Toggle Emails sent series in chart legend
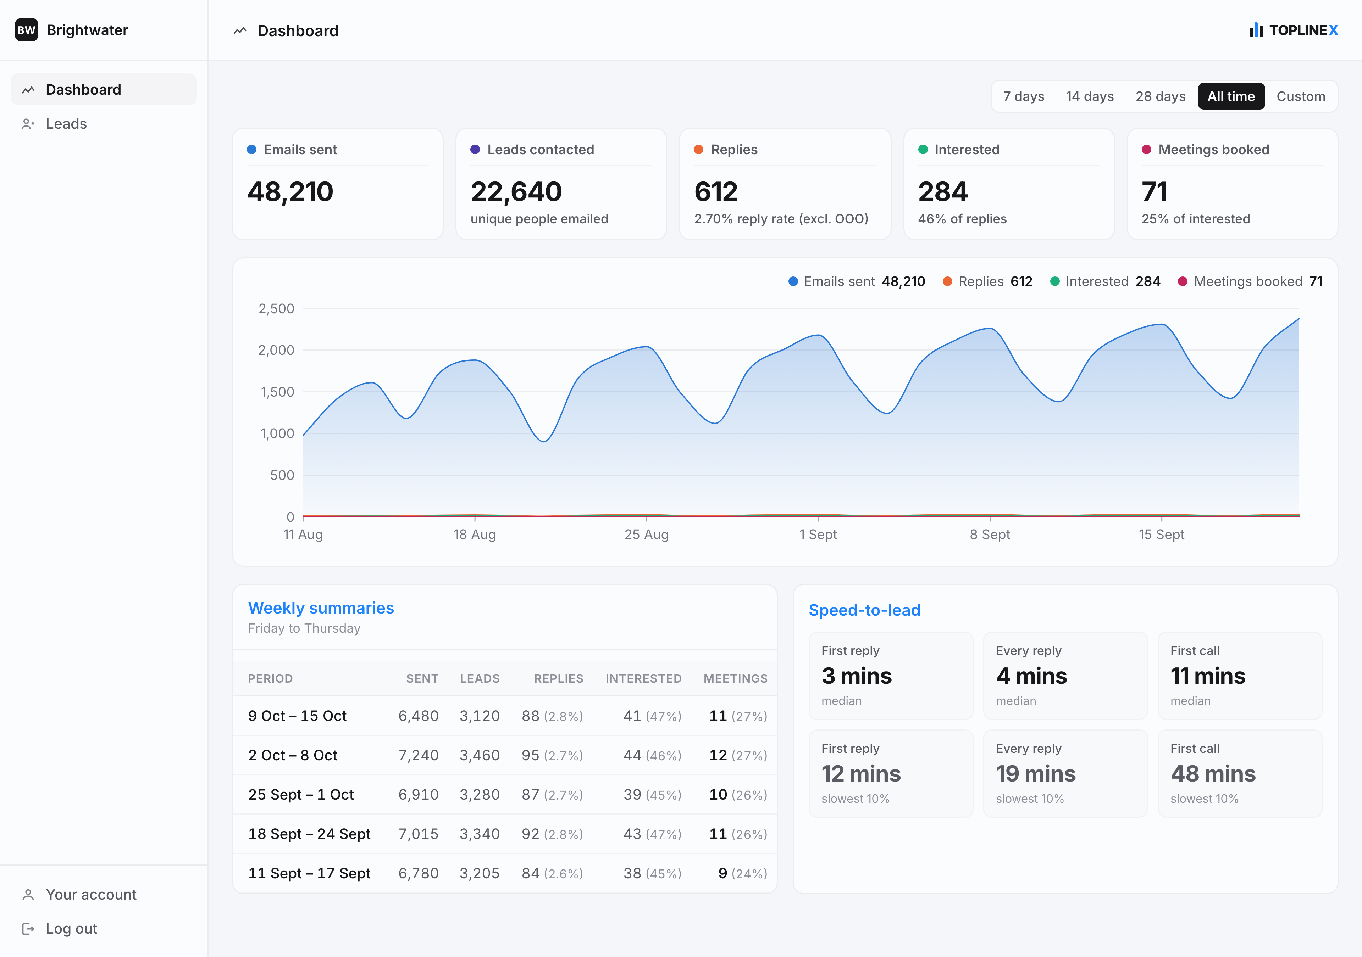Viewport: 1362px width, 957px height. pyautogui.click(x=857, y=282)
